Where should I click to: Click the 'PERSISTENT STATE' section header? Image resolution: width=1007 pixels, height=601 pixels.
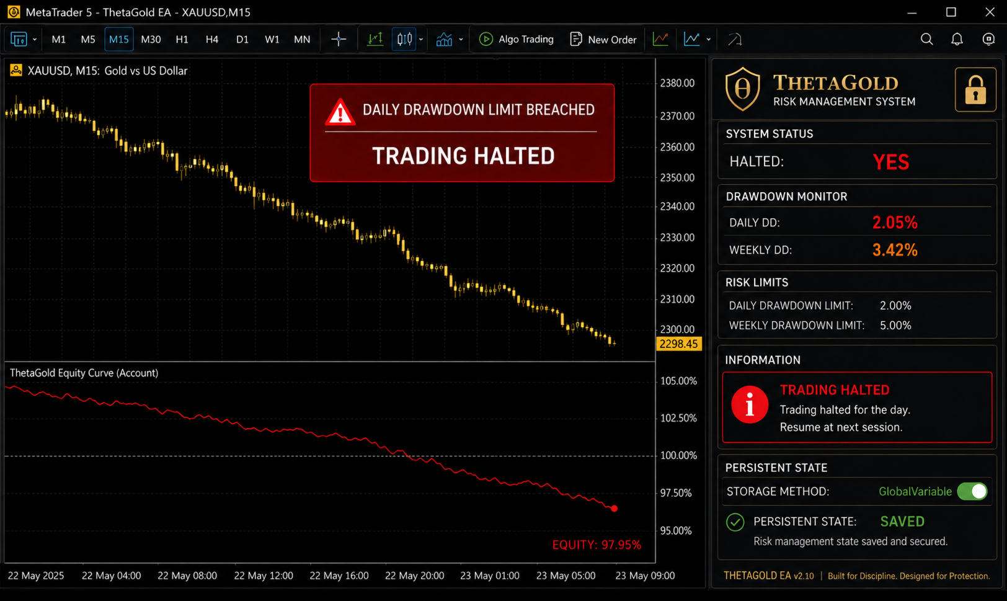[776, 468]
